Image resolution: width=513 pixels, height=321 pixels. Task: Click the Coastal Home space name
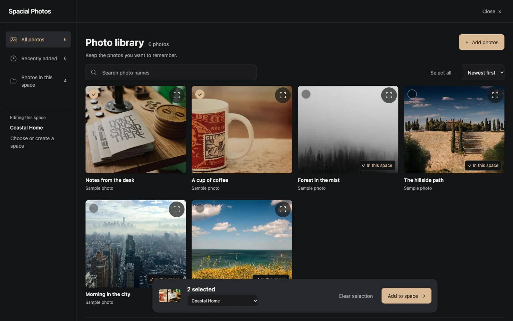(x=26, y=128)
